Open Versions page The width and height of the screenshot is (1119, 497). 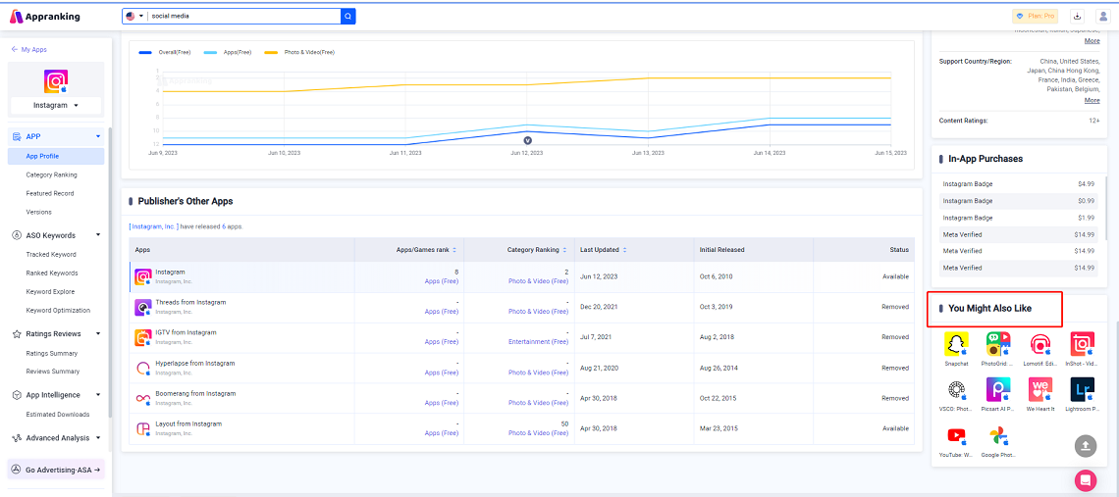pyautogui.click(x=38, y=212)
